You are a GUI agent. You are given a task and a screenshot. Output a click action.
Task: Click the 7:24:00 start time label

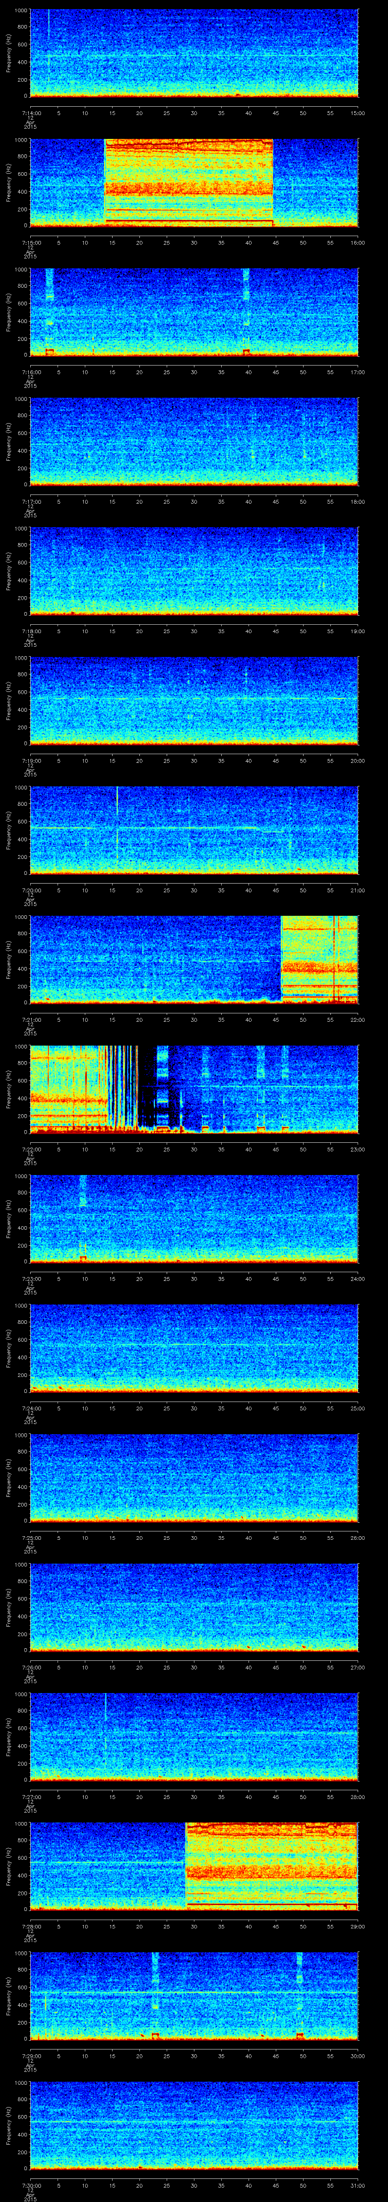click(x=31, y=1408)
